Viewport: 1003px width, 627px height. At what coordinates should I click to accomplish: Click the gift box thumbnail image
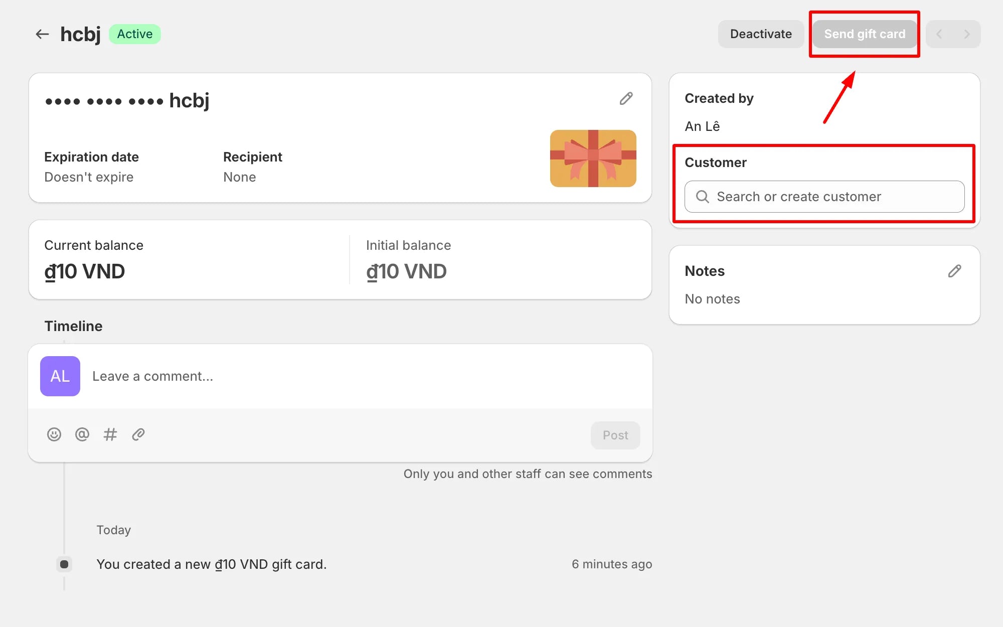click(593, 159)
